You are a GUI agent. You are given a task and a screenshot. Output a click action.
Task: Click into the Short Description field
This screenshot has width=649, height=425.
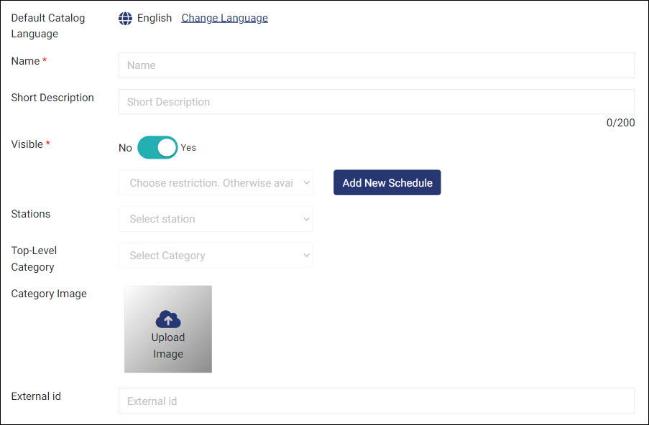point(376,102)
